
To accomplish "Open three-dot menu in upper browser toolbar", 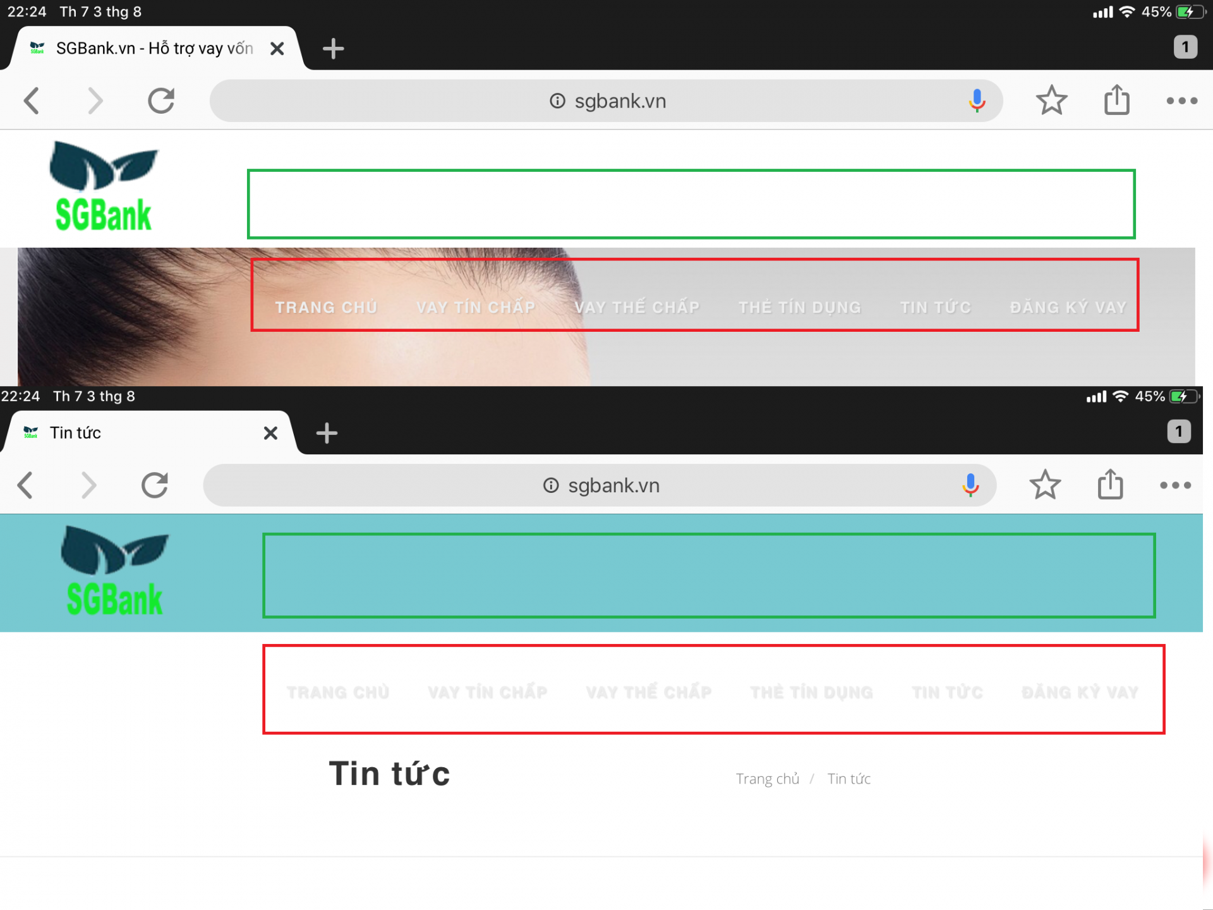I will tap(1182, 100).
